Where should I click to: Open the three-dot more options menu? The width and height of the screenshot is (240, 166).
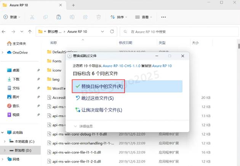pyautogui.click(x=163, y=17)
